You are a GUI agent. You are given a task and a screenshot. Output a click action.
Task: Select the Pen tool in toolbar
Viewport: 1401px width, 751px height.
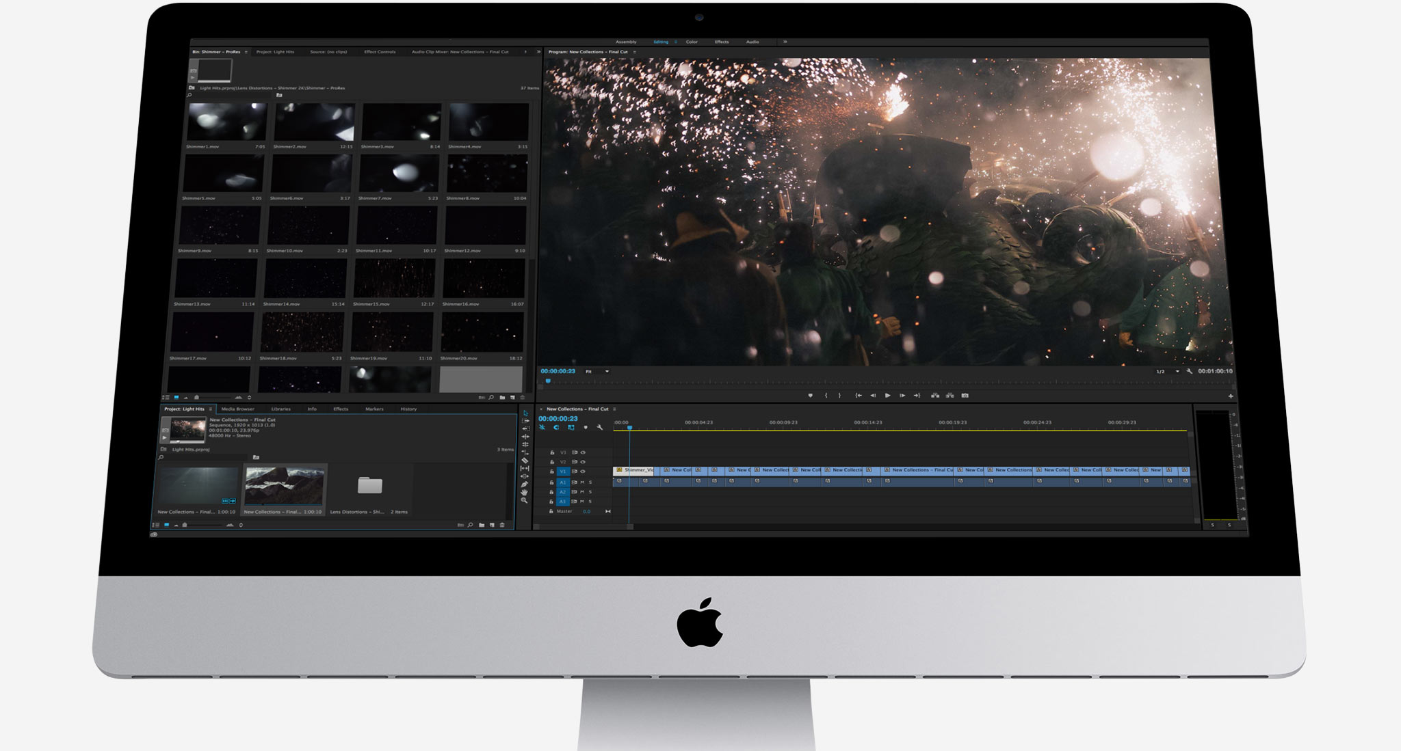525,484
